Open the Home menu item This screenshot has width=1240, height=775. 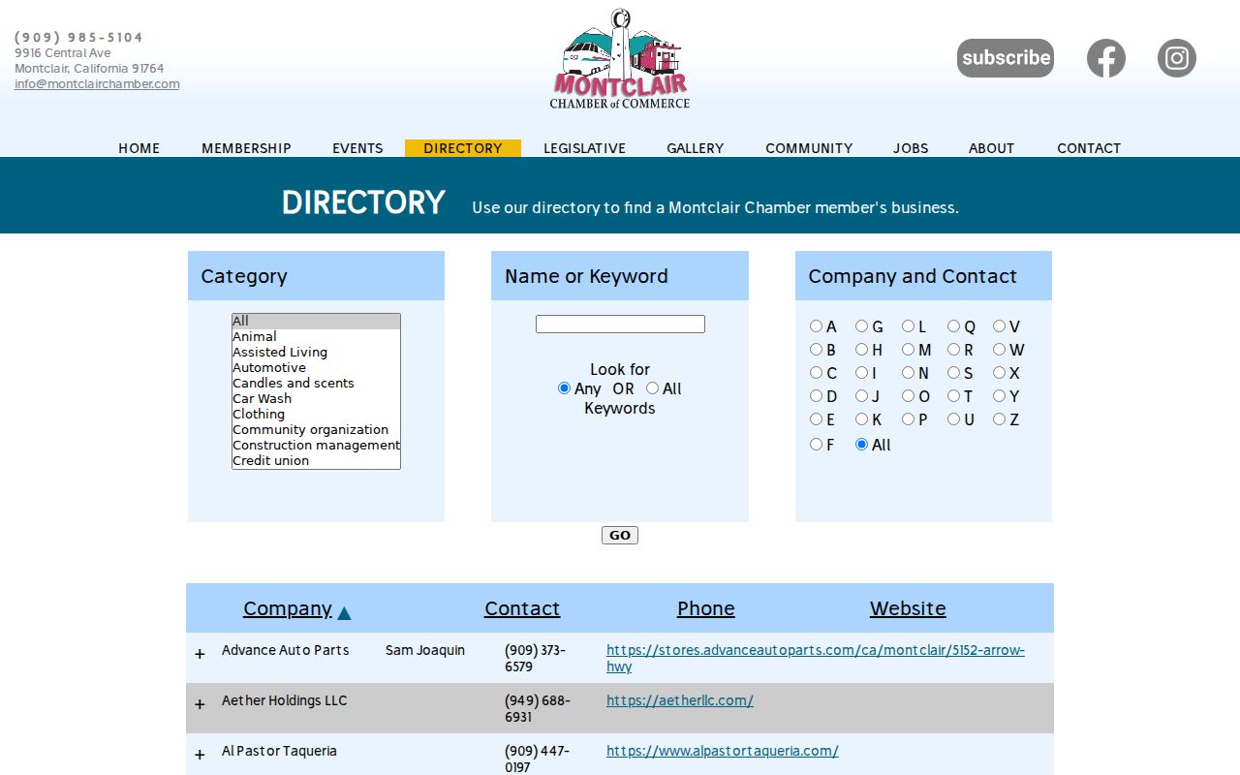tap(139, 148)
